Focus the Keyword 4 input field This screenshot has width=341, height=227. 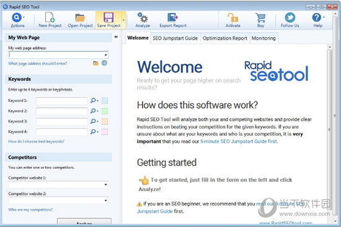(62, 132)
